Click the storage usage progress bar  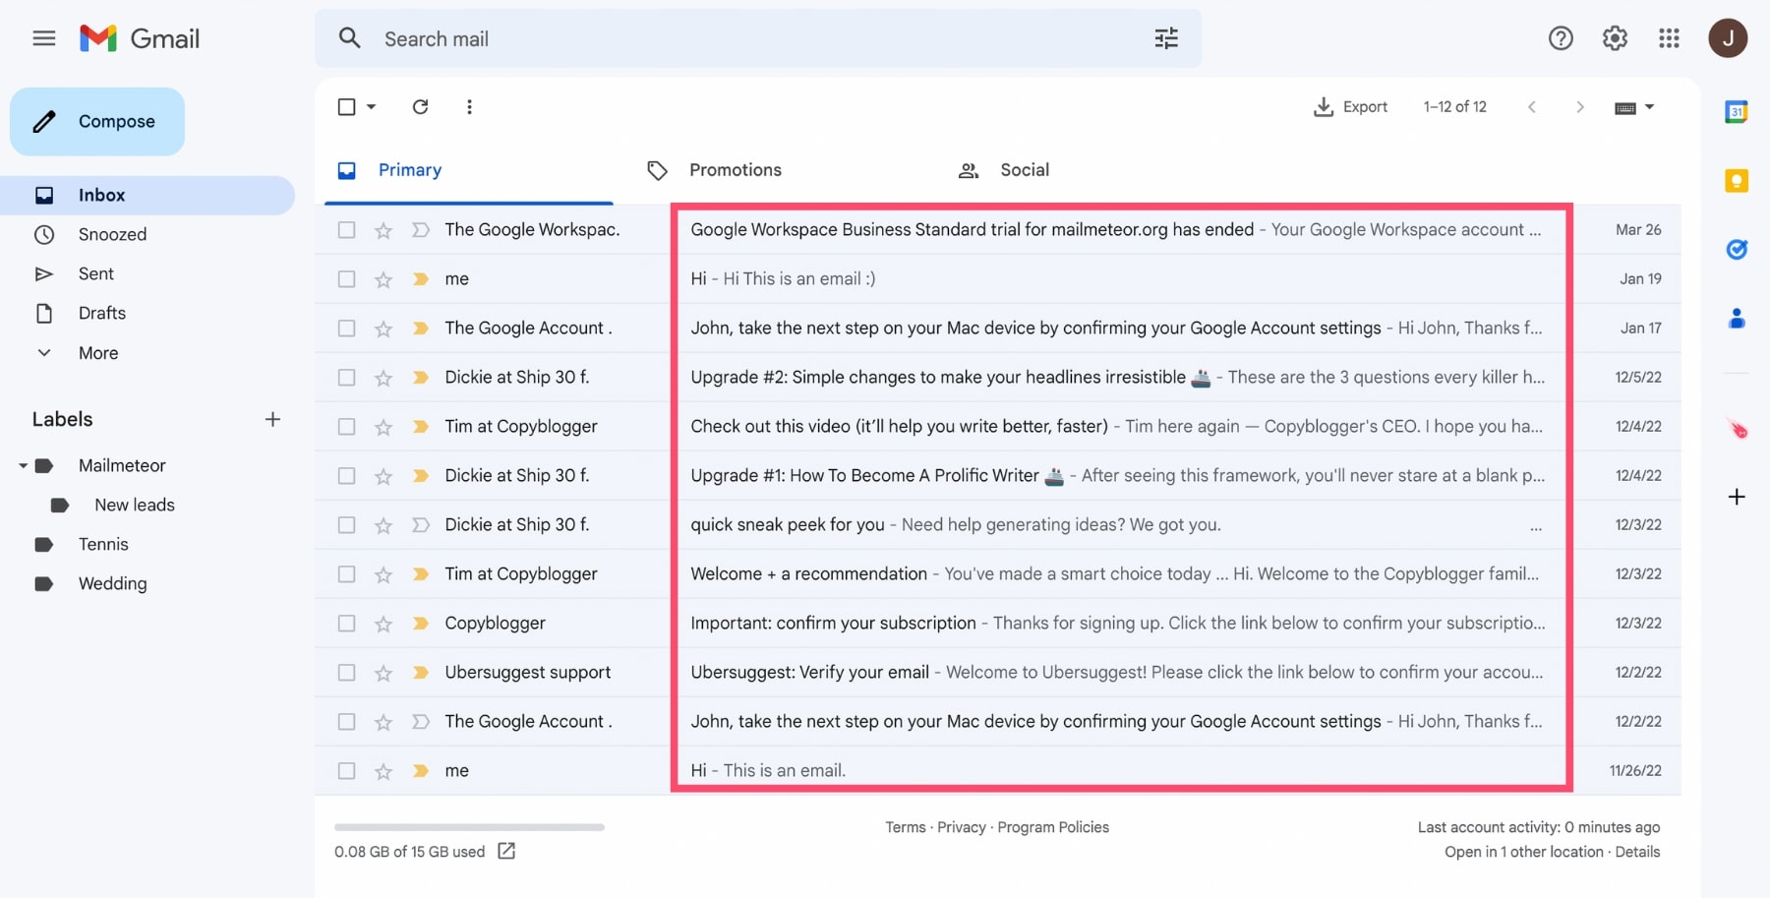[x=469, y=827]
